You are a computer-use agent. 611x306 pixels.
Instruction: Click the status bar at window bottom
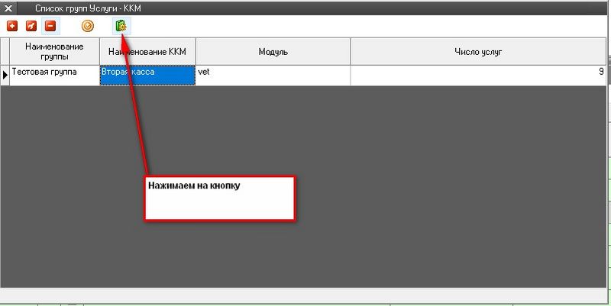305,295
